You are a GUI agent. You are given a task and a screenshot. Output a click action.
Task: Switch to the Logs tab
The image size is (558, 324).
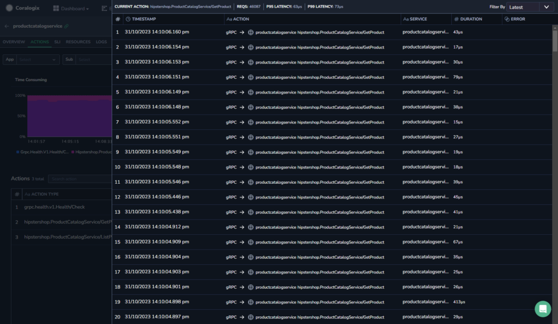point(101,42)
